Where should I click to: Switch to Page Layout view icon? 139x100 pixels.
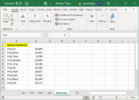pyautogui.click(x=93, y=98)
